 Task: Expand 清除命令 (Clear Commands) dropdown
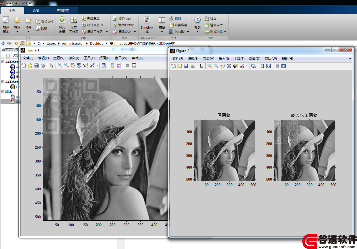coord(135,32)
